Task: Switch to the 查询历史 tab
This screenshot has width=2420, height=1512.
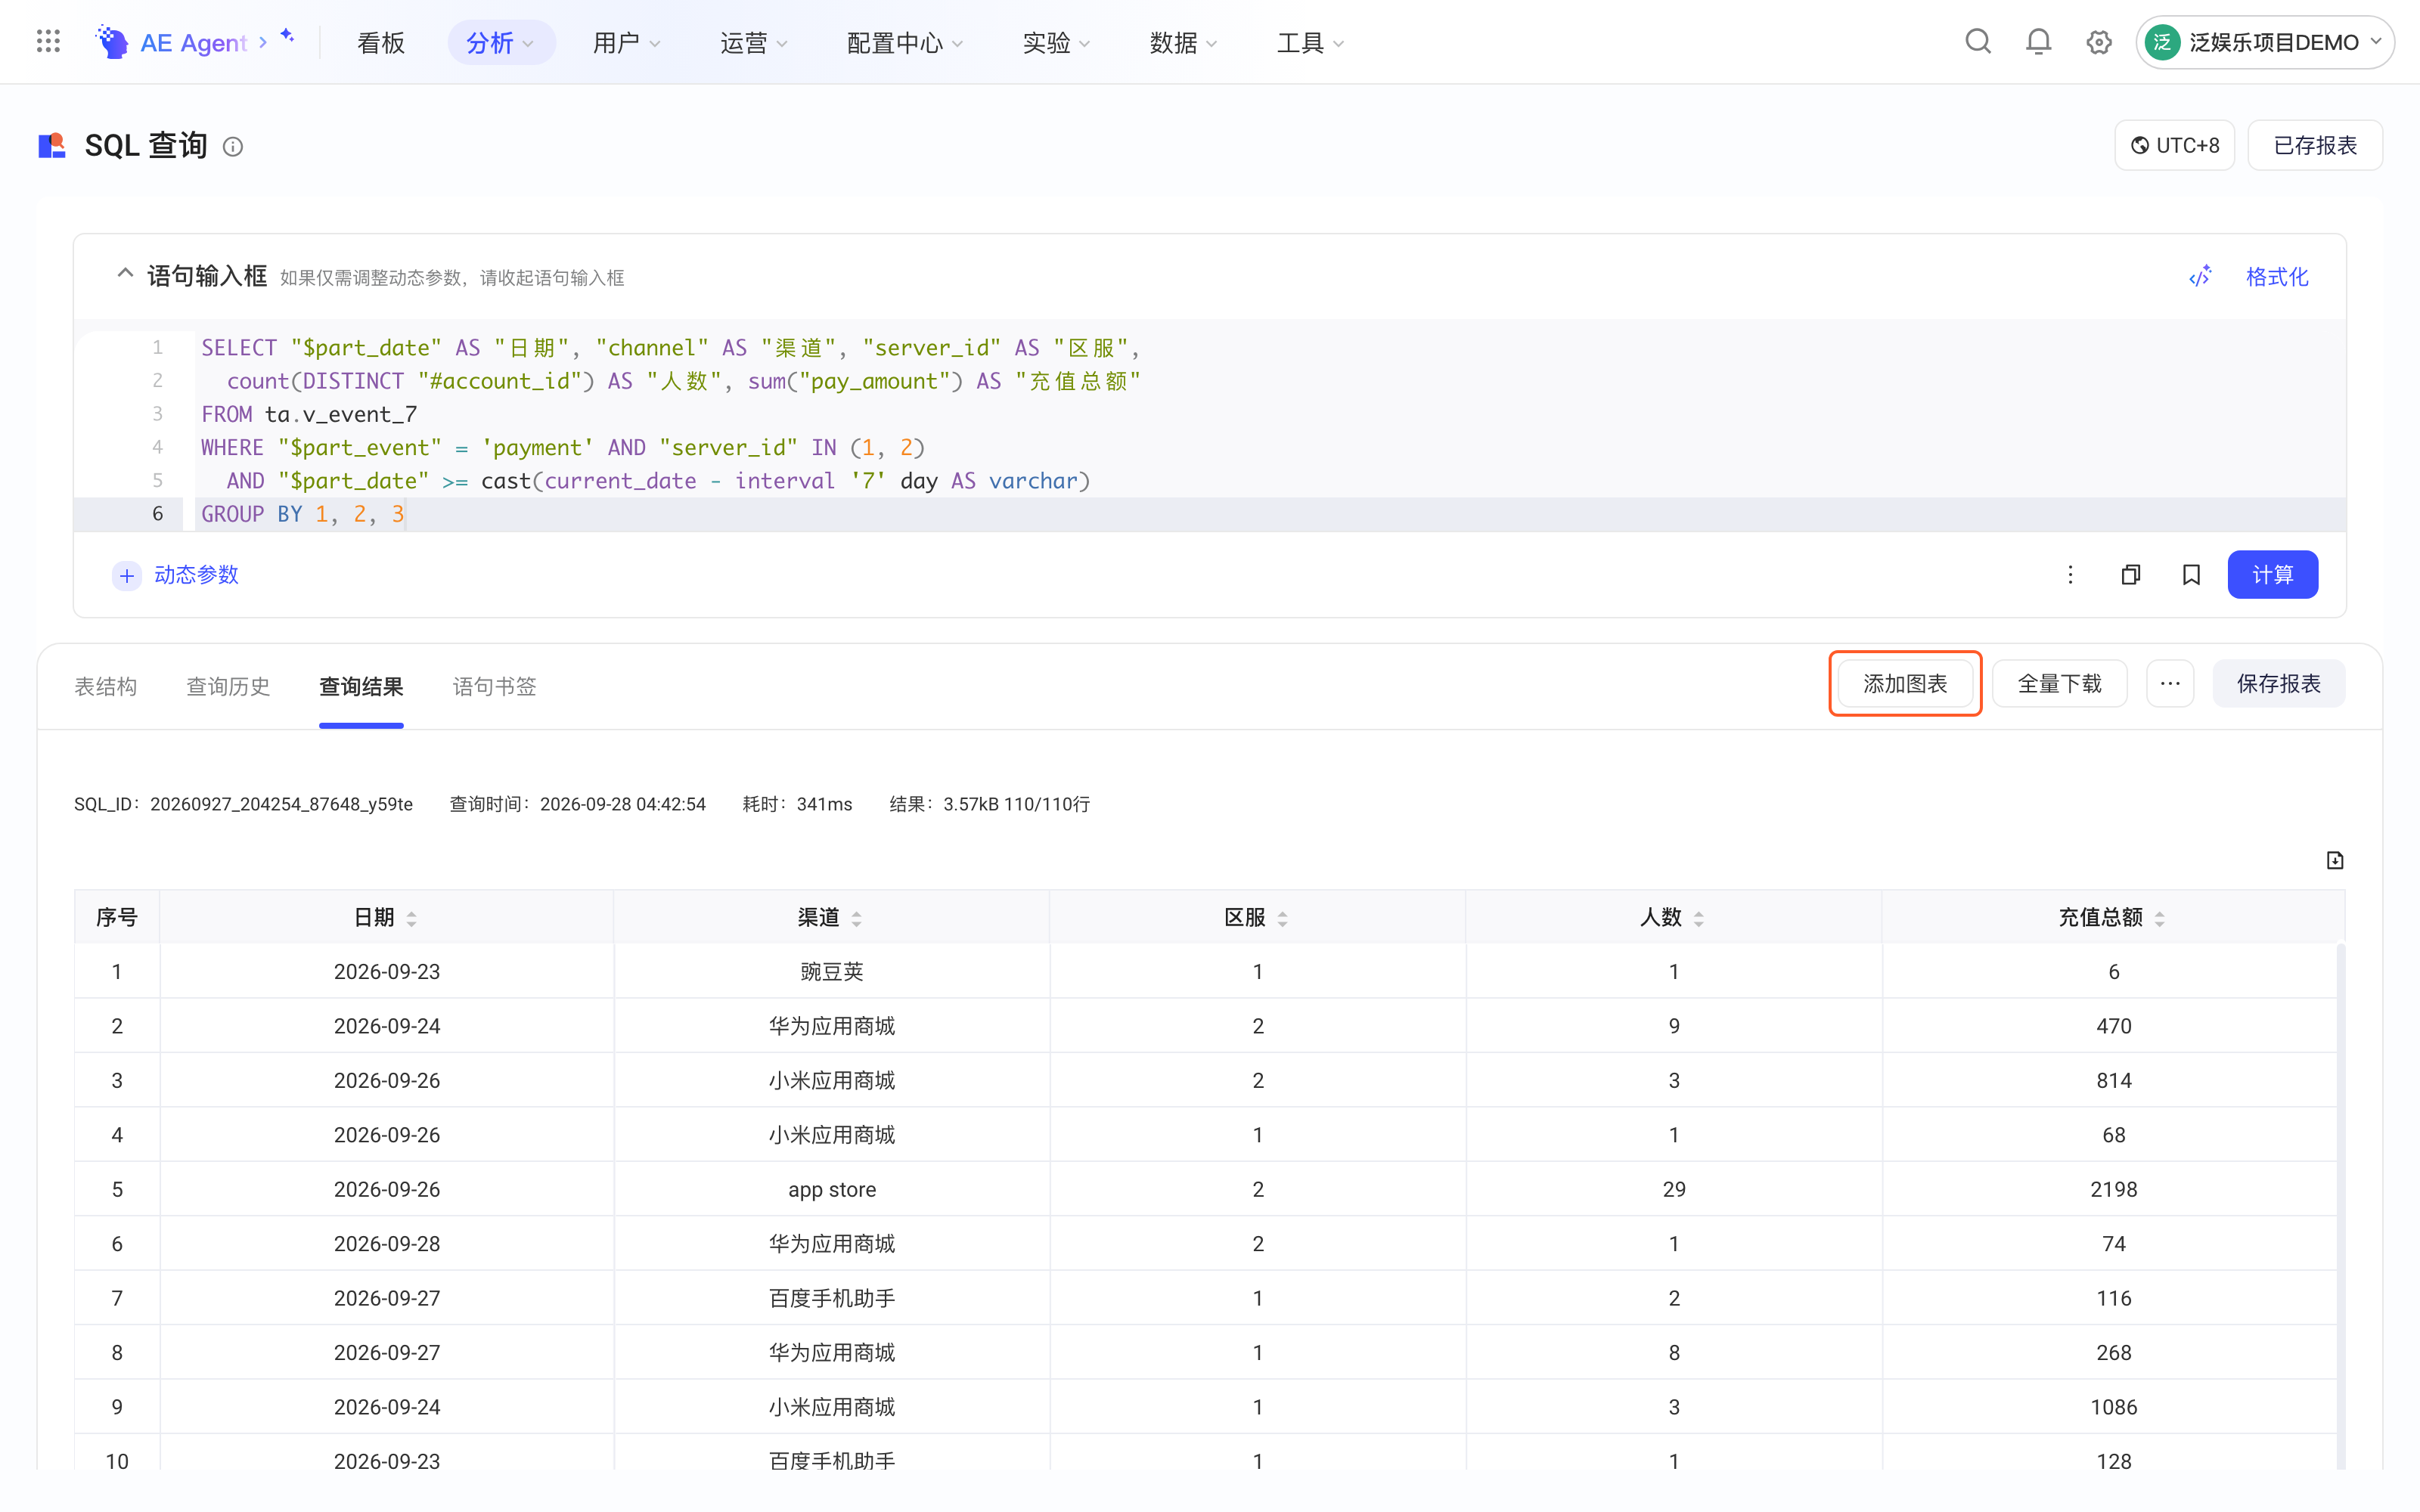Action: pyautogui.click(x=228, y=686)
